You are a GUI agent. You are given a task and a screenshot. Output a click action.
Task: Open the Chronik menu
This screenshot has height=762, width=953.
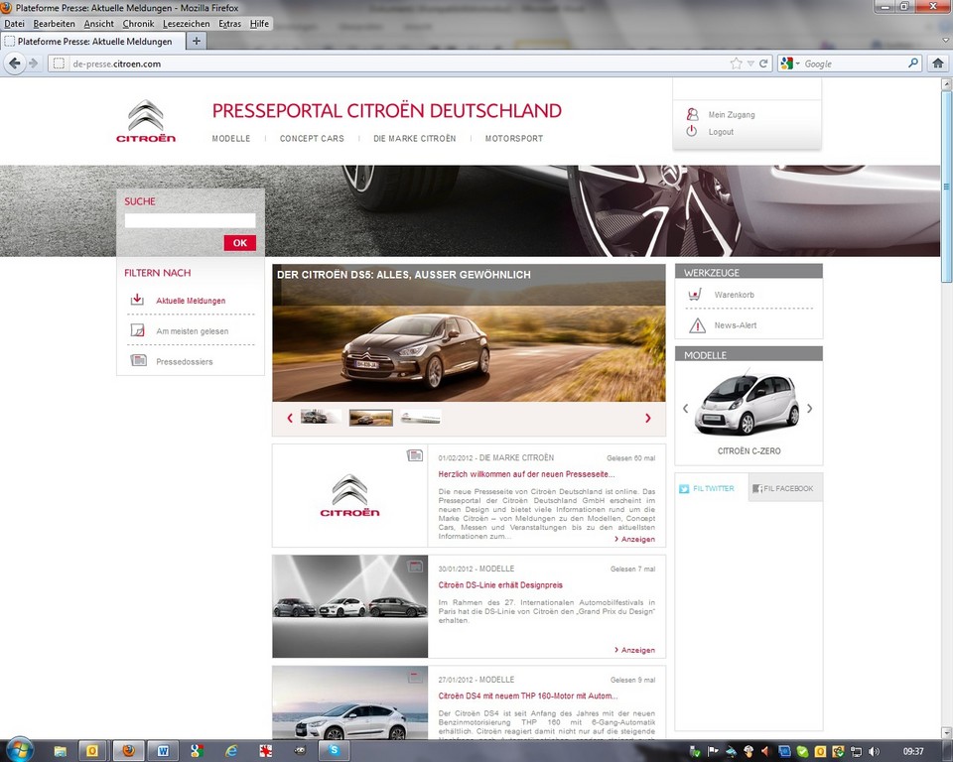[138, 24]
